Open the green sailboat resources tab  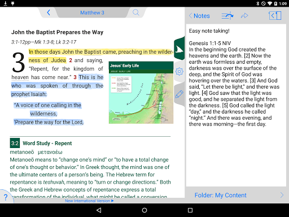click(179, 49)
